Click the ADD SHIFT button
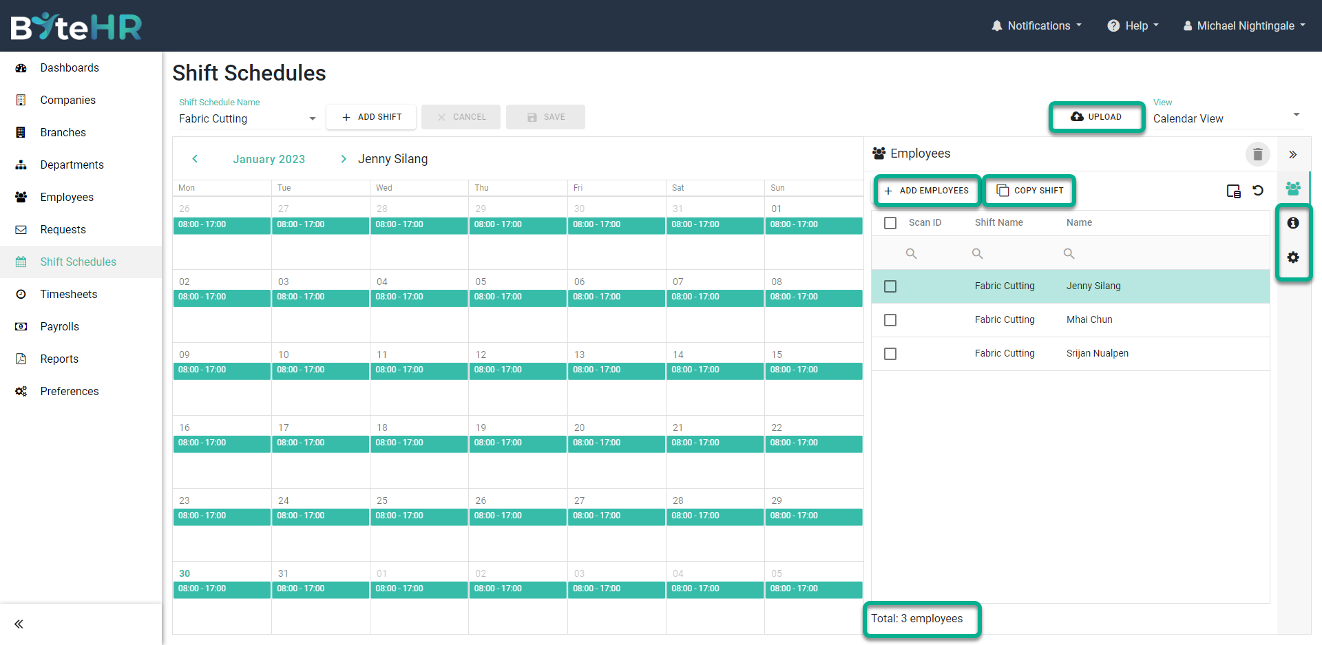 pos(371,117)
